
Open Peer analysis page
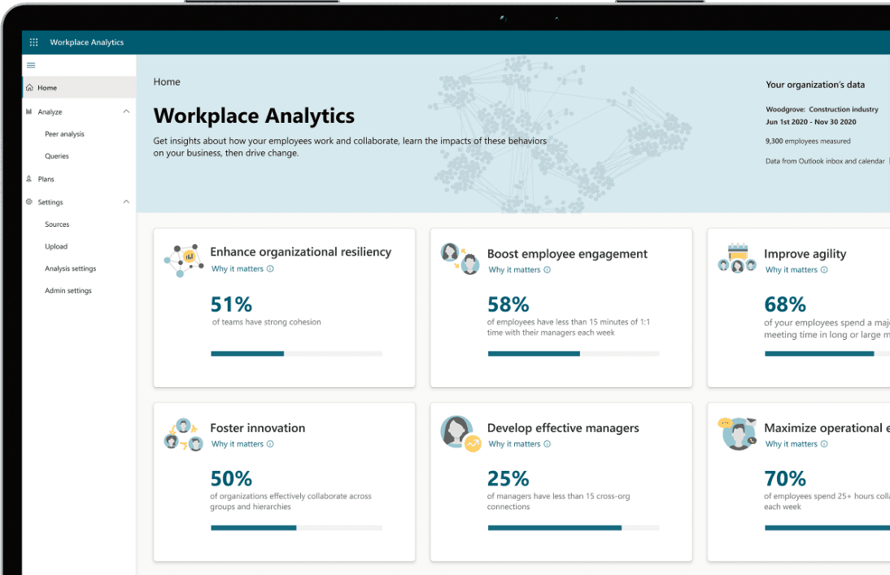point(64,134)
